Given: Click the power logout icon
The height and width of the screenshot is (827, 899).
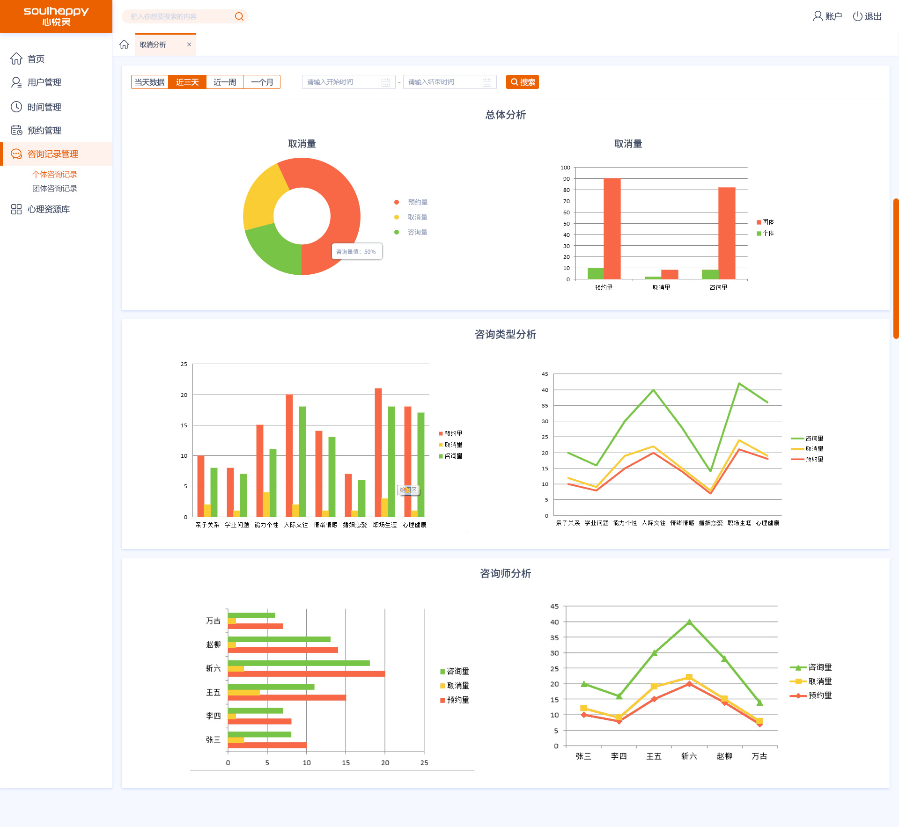Looking at the screenshot, I should click(x=857, y=16).
